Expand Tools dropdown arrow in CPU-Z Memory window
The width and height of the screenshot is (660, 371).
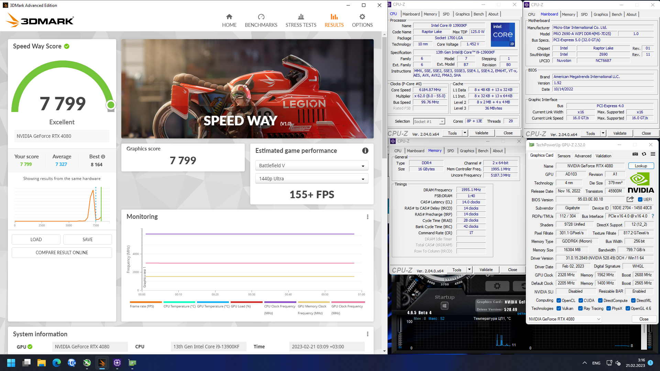469,270
